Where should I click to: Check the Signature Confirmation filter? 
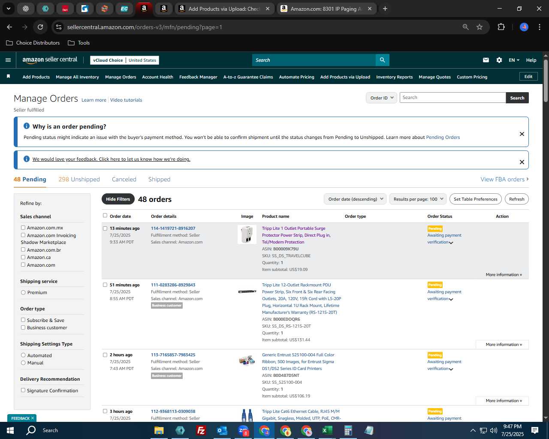pyautogui.click(x=23, y=390)
